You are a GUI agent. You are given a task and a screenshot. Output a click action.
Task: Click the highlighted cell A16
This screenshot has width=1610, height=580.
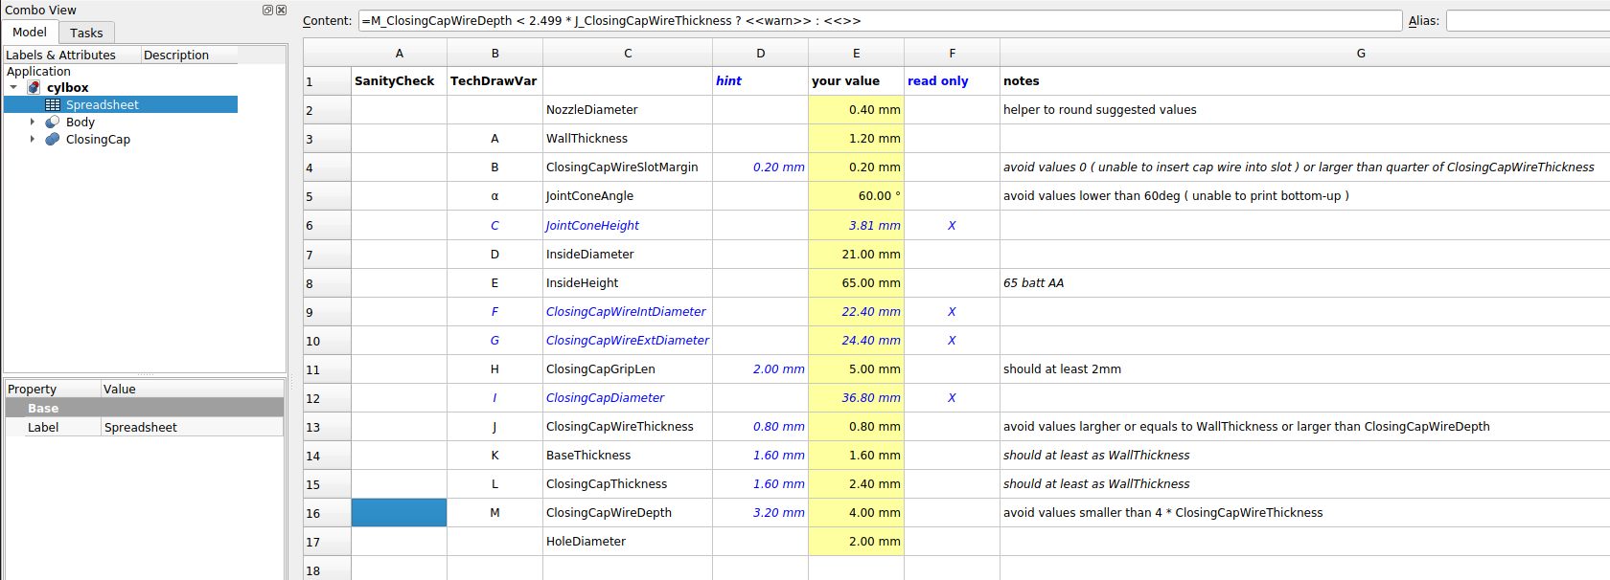coord(399,513)
